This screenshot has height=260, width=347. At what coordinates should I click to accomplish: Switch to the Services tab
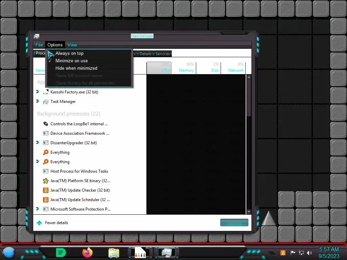click(x=162, y=54)
